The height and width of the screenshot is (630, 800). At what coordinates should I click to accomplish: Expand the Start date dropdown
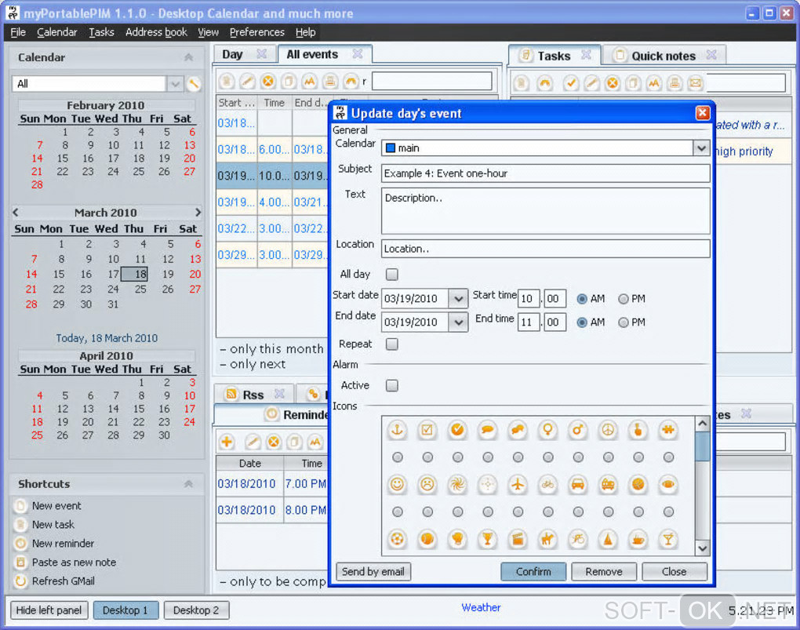coord(458,299)
